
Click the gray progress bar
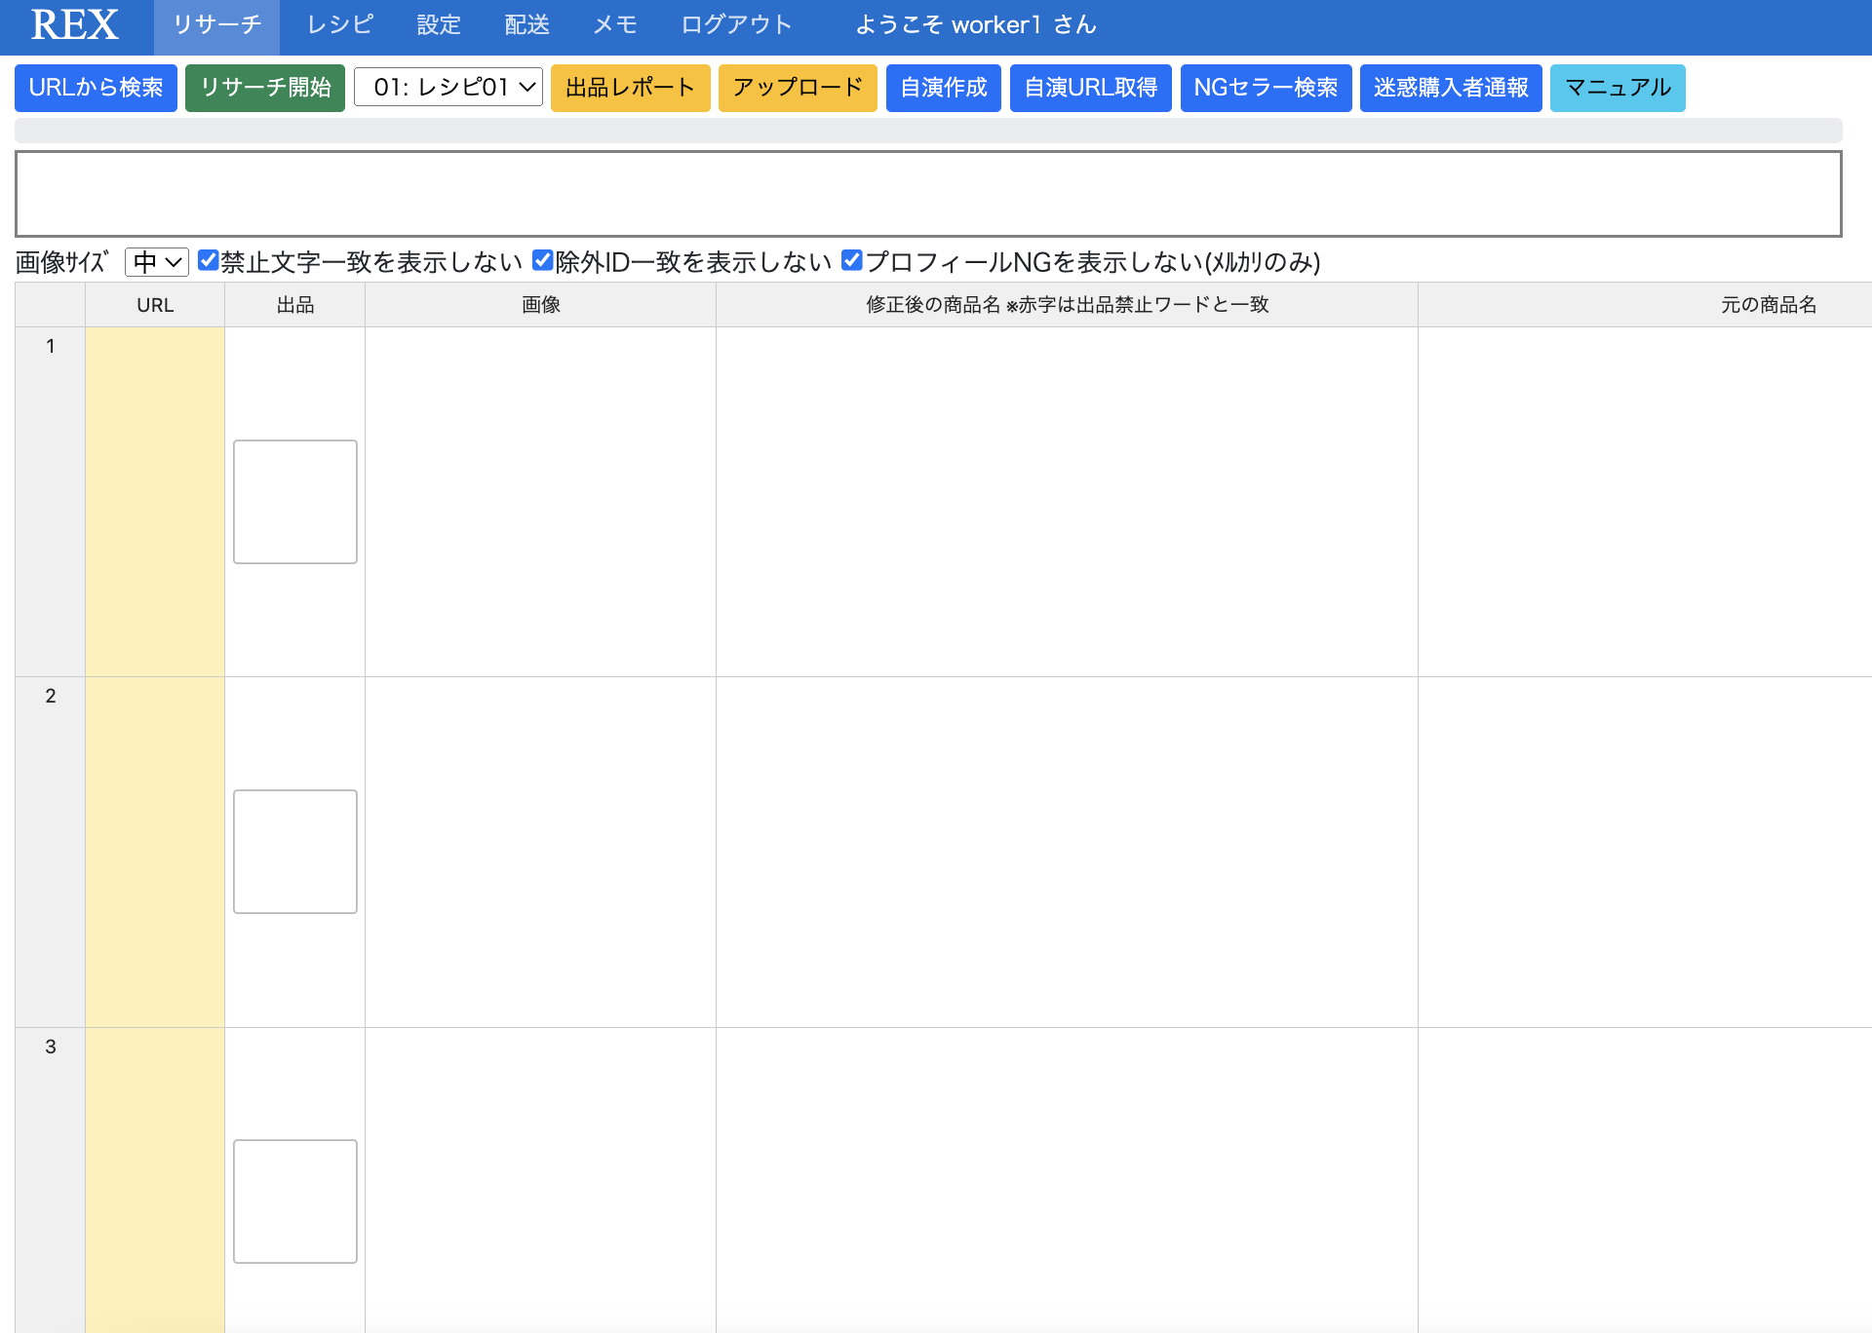928,131
